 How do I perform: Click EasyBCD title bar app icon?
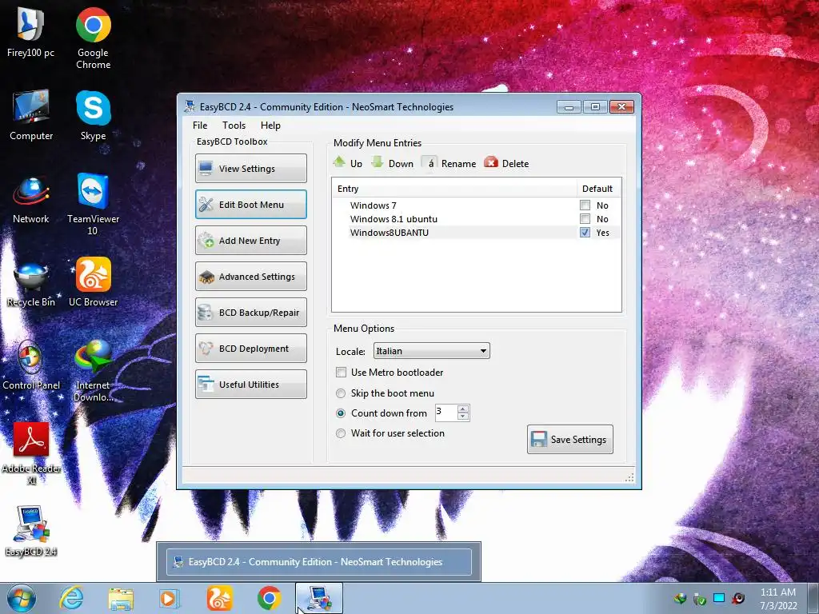[190, 106]
